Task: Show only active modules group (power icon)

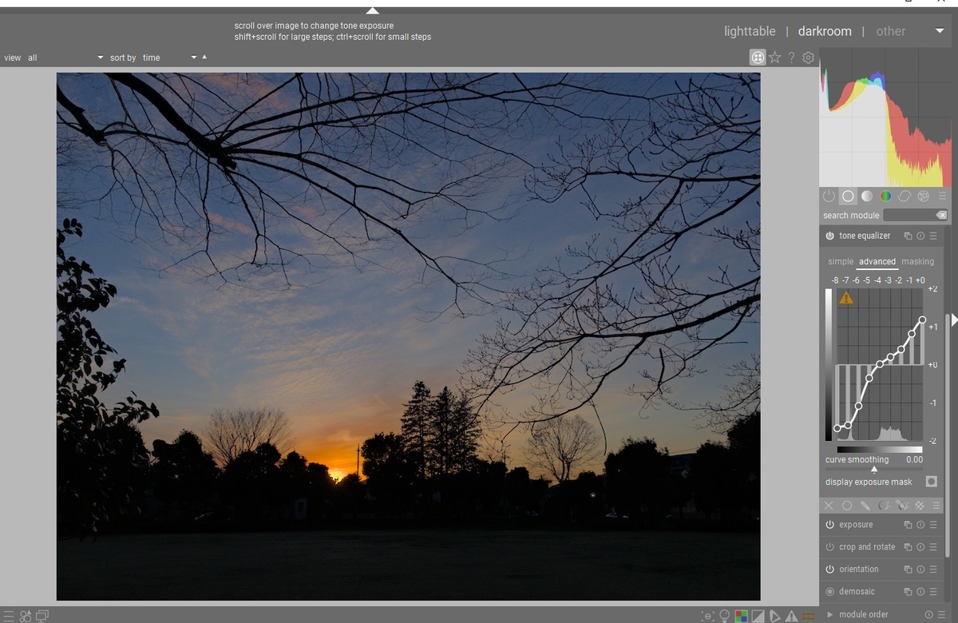Action: coord(829,196)
